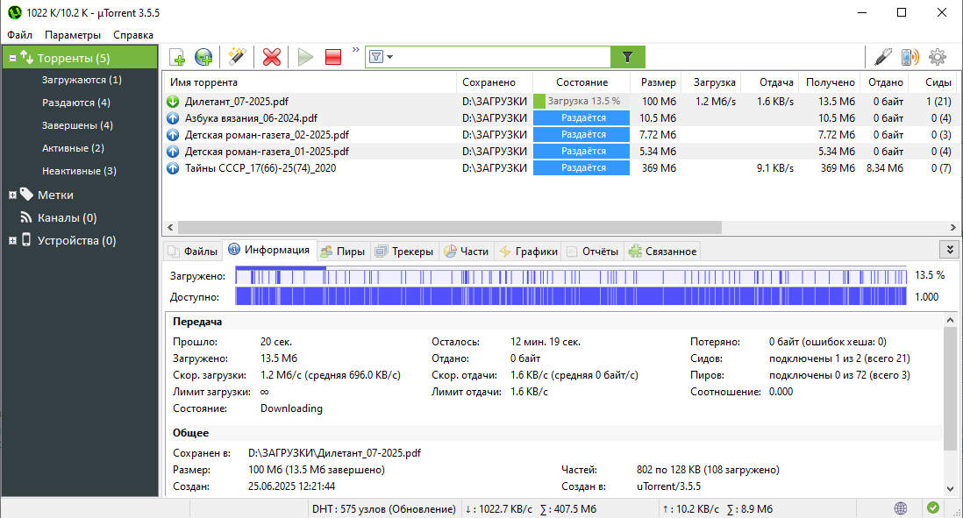Switch to the Графики tab
This screenshot has height=518, width=963.
tap(529, 251)
